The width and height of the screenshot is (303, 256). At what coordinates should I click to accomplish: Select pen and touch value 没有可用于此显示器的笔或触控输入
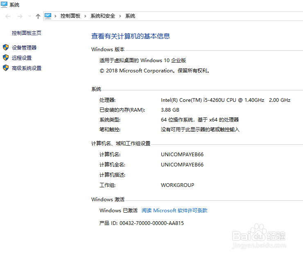[200, 130]
